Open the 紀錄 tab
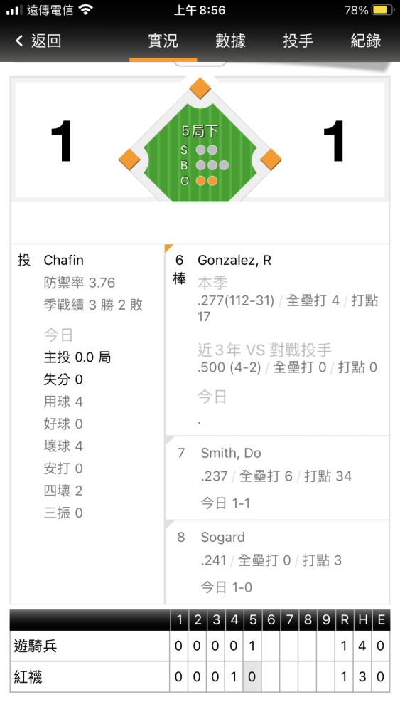Viewport: 400px width, 712px height. [x=366, y=41]
